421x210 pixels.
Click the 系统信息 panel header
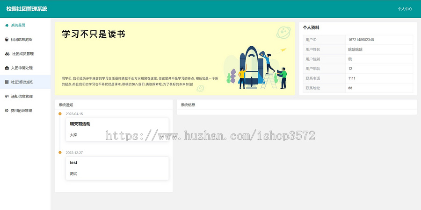297,105
